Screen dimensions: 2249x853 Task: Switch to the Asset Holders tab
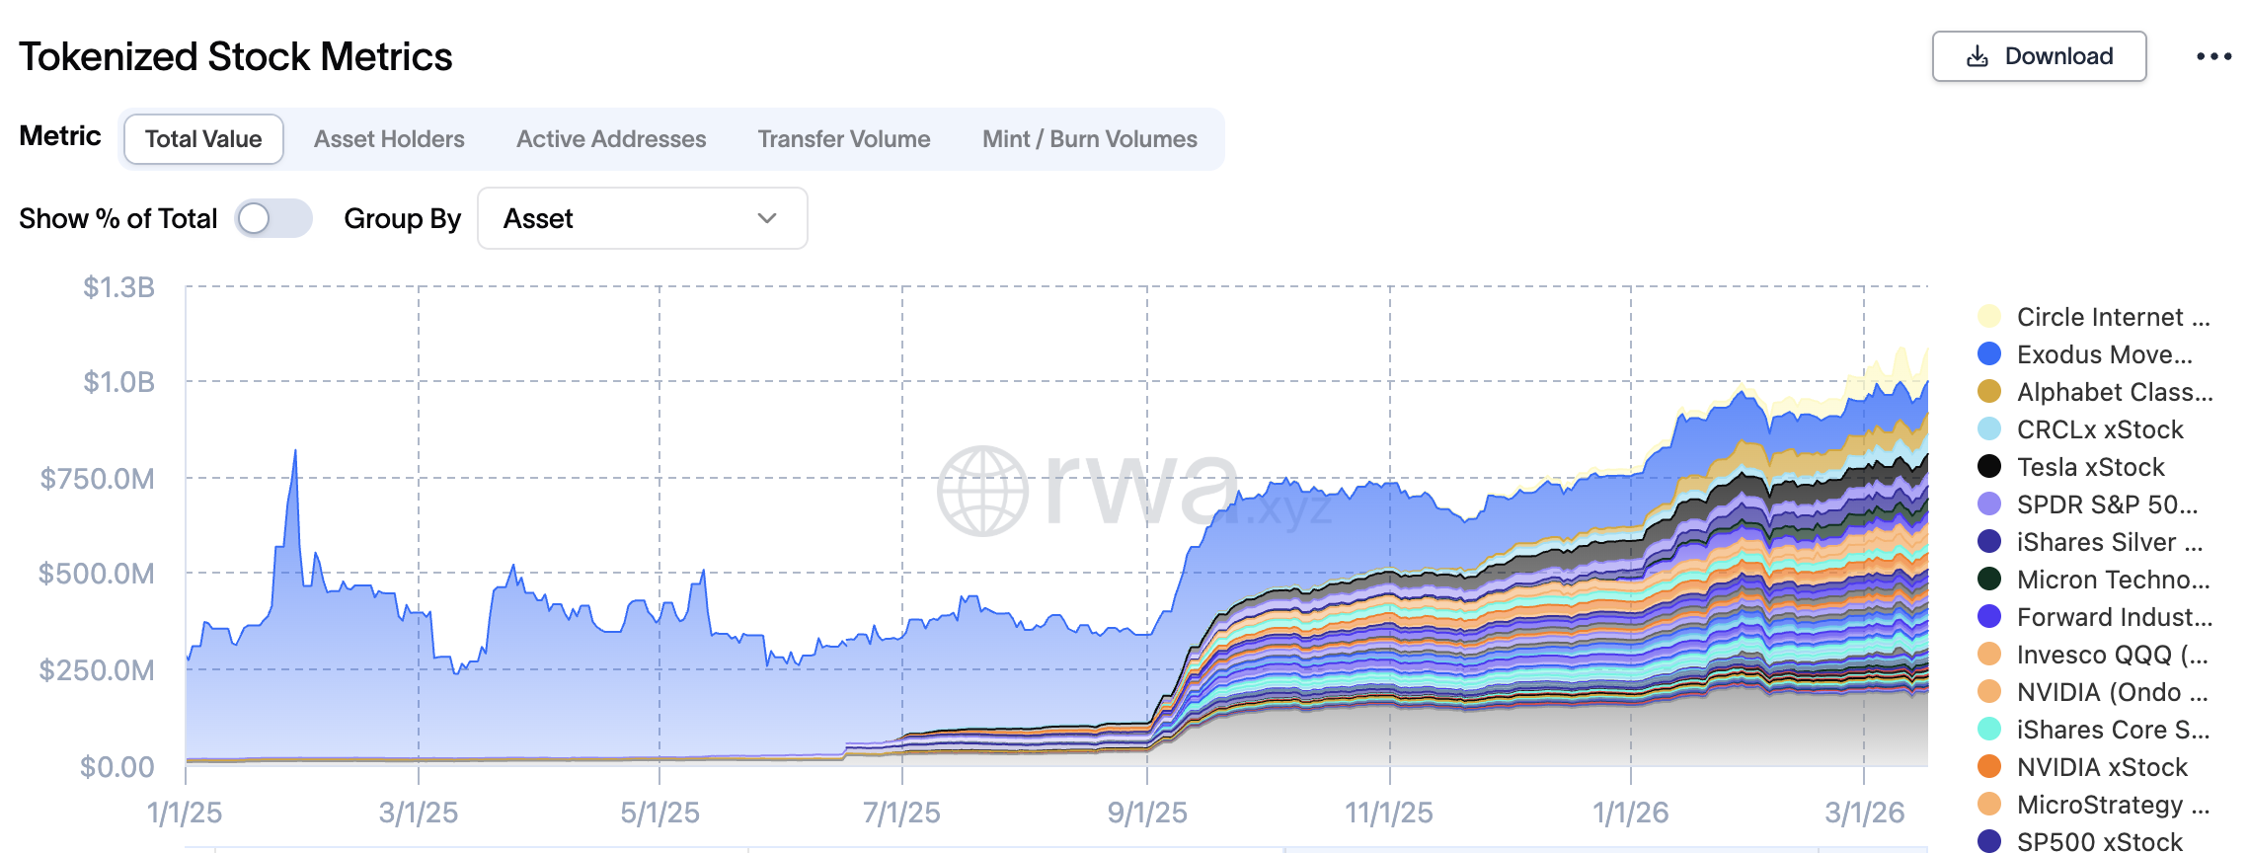click(389, 139)
